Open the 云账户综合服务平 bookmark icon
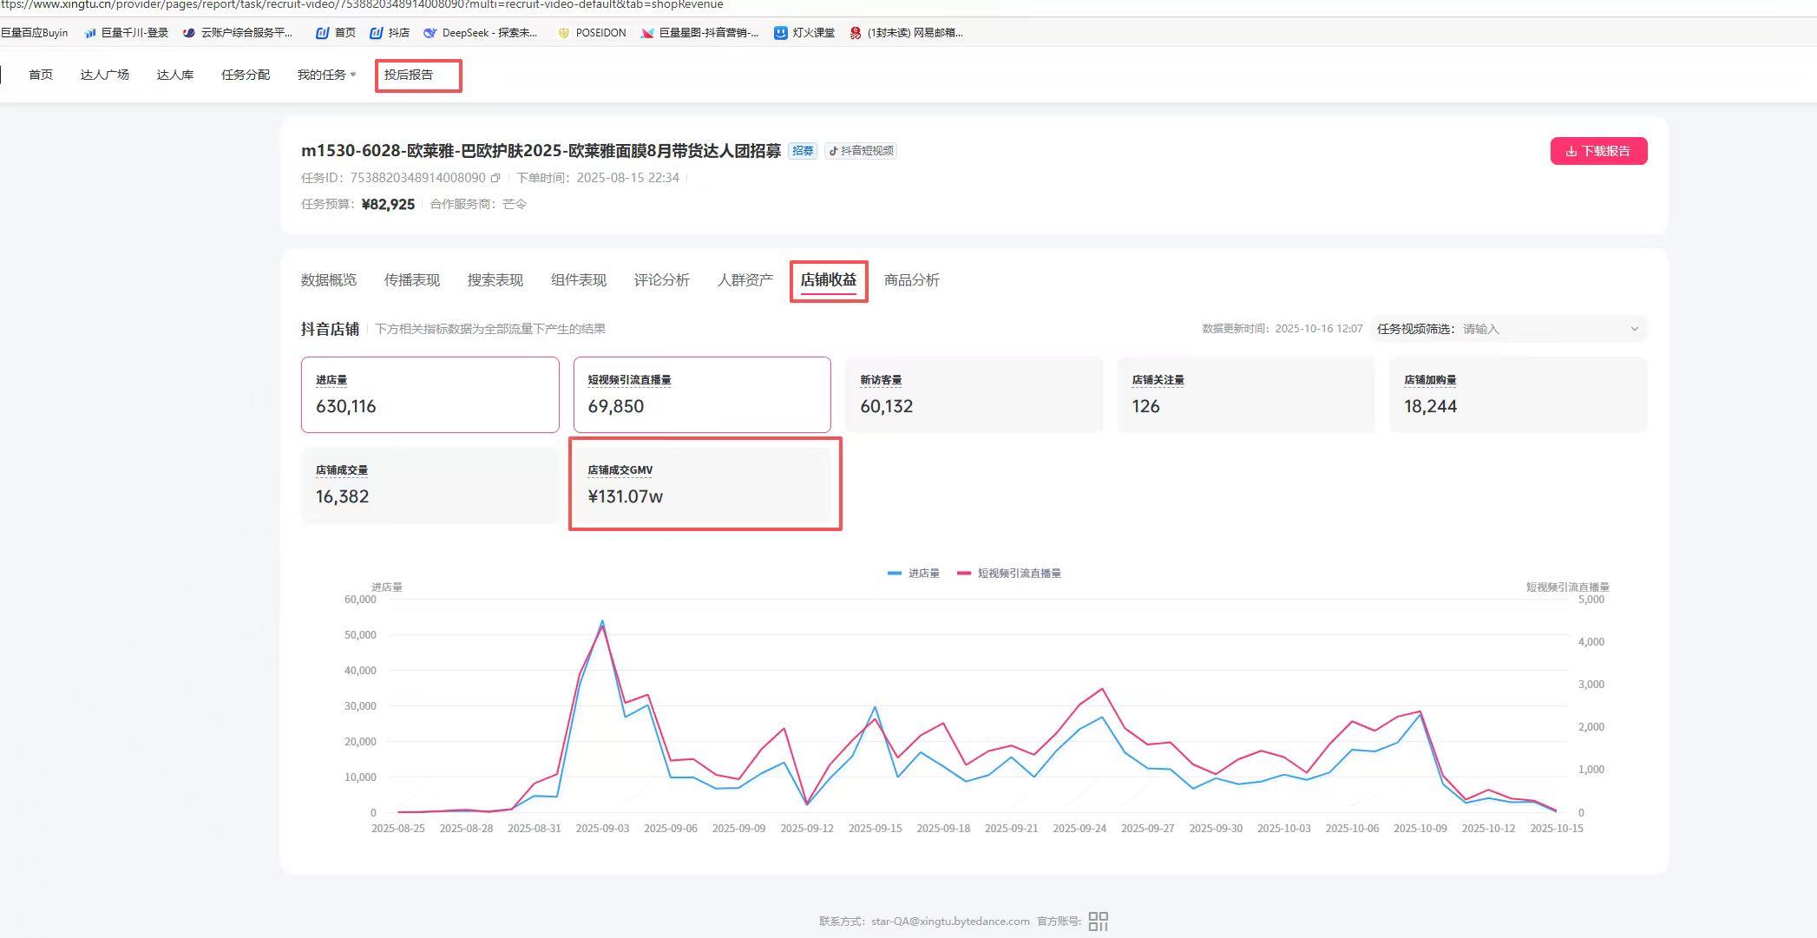 189,33
